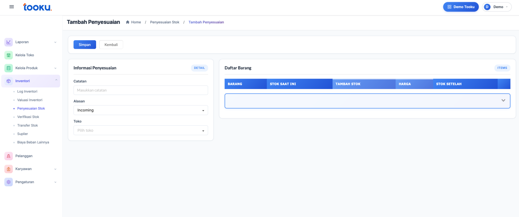Open the Alasan dropdown showing Incoming
Image resolution: width=519 pixels, height=217 pixels.
coord(141,110)
